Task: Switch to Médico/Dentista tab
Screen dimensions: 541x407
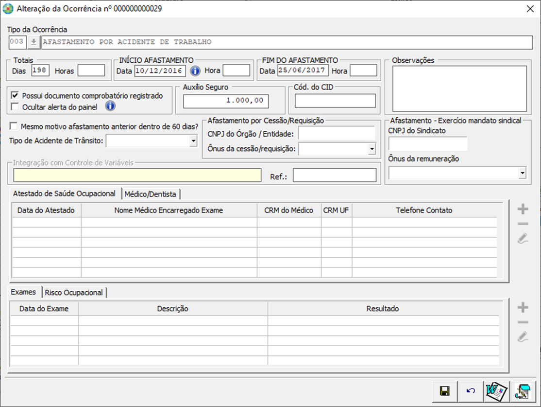Action: coord(150,194)
